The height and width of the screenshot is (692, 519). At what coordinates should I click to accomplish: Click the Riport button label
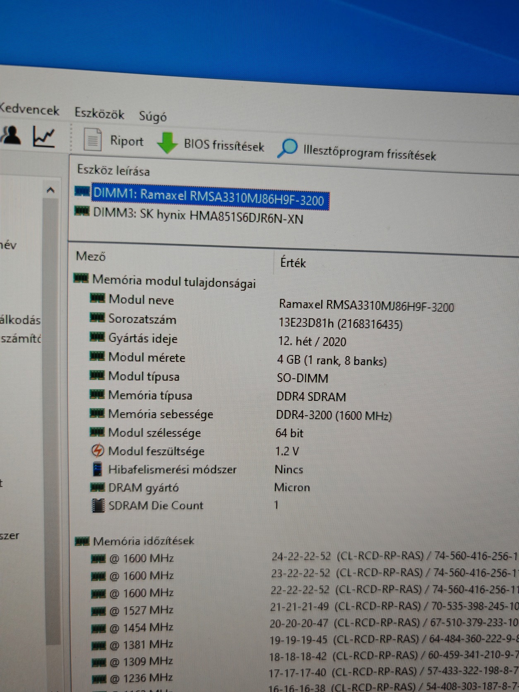coord(127,141)
